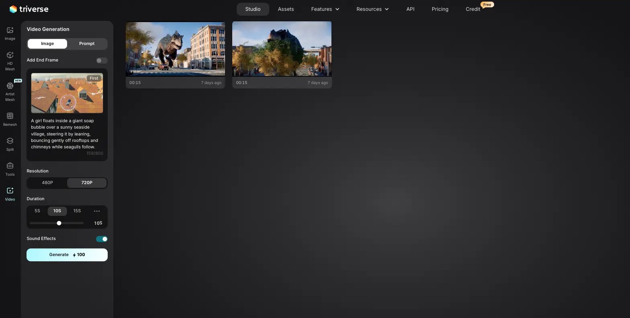The image size is (630, 318).
Task: Click the triverse logo
Action: point(29,9)
